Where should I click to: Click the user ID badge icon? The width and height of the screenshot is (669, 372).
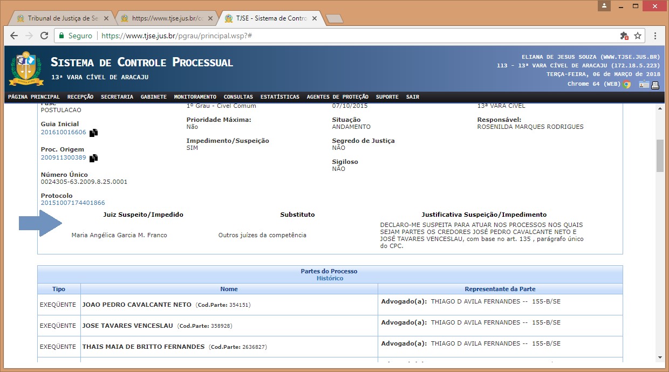[x=644, y=84]
